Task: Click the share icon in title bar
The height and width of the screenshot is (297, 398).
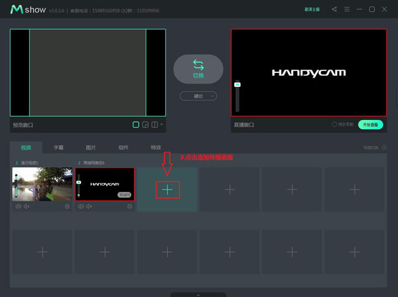Action: (x=334, y=9)
